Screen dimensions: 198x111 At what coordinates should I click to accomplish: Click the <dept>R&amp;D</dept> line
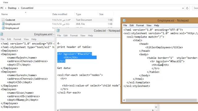[23, 100]
